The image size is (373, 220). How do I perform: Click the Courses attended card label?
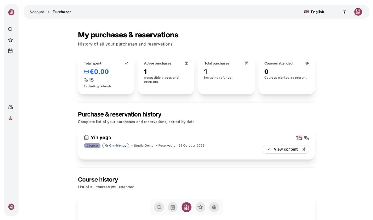point(278,63)
